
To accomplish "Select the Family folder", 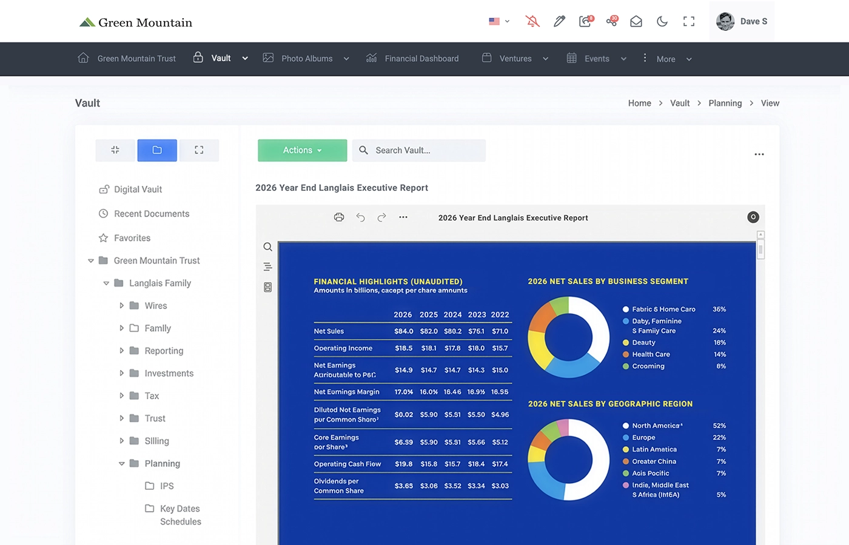I will pyautogui.click(x=150, y=328).
